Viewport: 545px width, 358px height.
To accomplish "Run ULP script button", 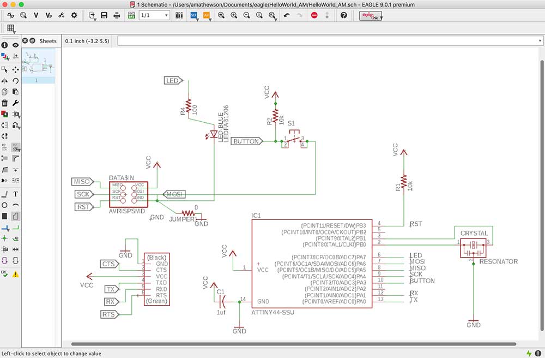I will [x=207, y=15].
